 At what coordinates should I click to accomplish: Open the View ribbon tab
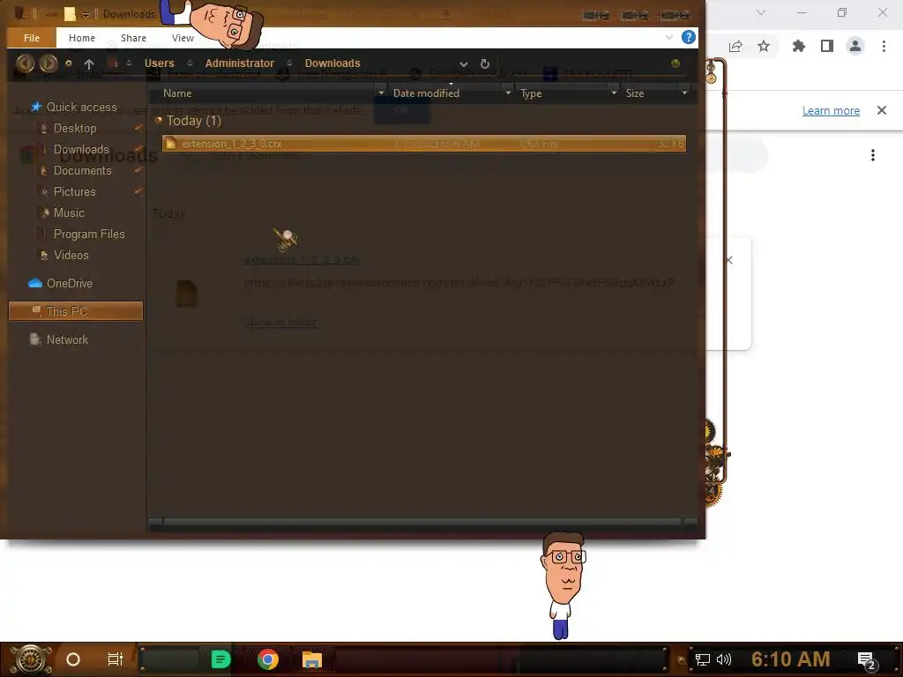coord(183,38)
